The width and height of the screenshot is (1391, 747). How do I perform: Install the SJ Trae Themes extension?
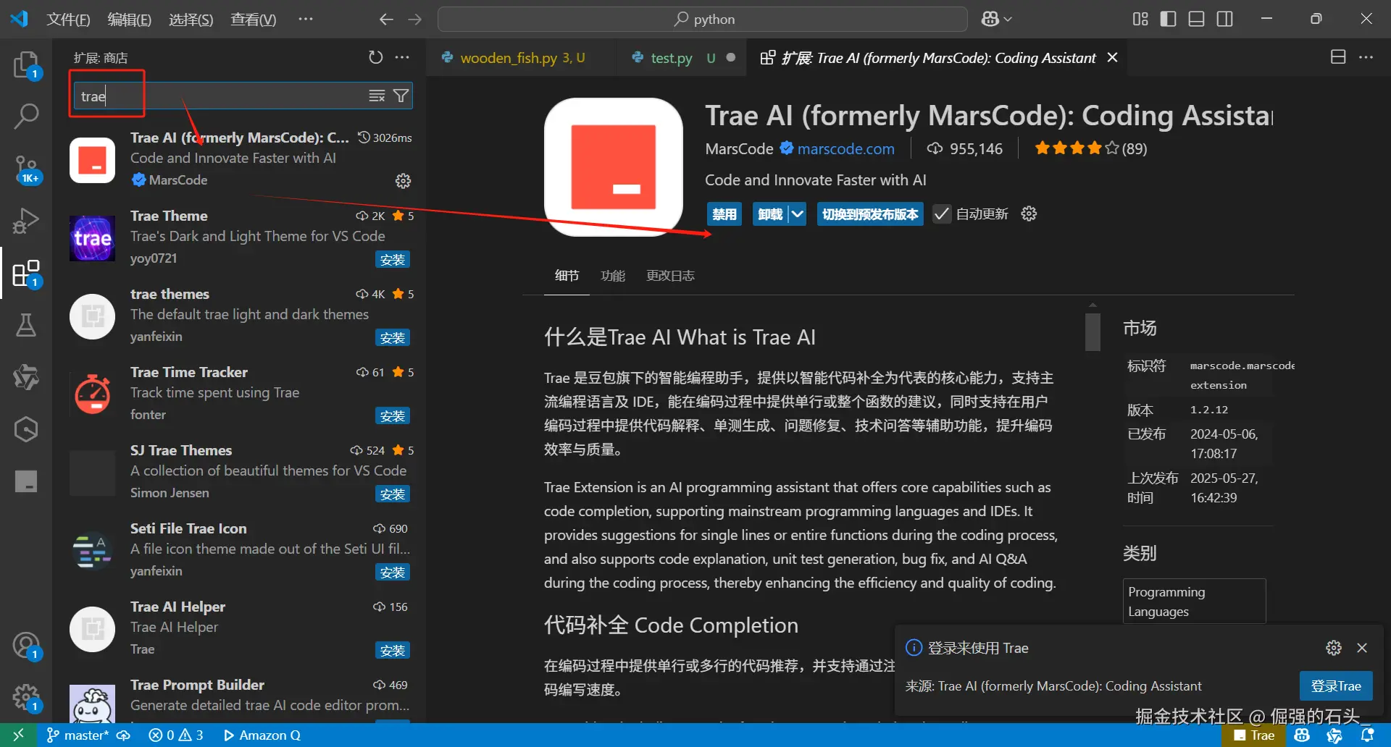click(x=393, y=494)
